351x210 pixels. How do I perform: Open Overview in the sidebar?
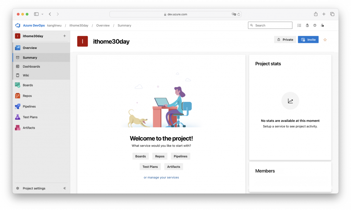(41, 48)
